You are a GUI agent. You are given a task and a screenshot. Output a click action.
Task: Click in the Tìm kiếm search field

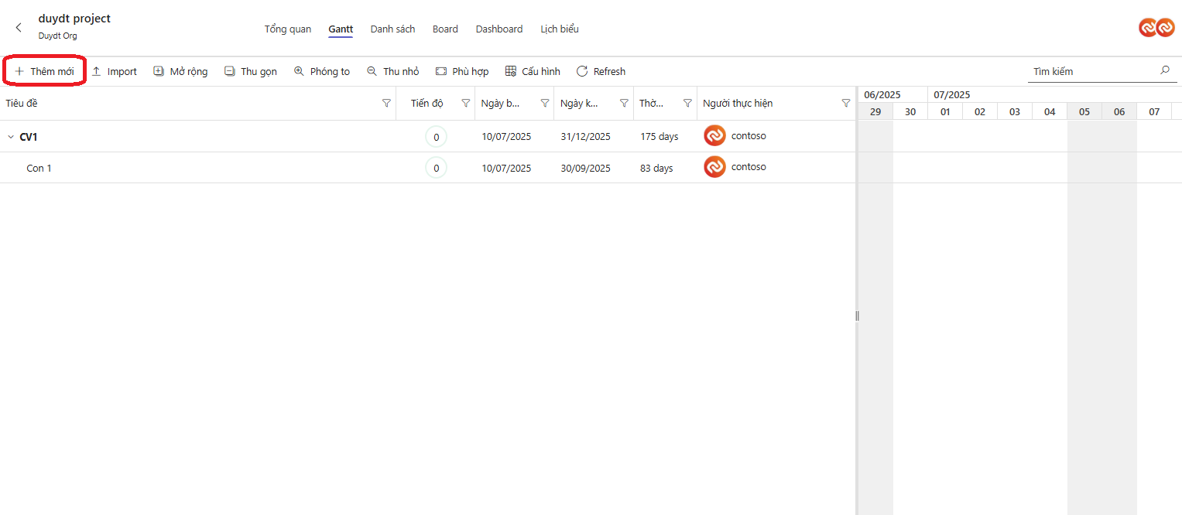(1093, 71)
